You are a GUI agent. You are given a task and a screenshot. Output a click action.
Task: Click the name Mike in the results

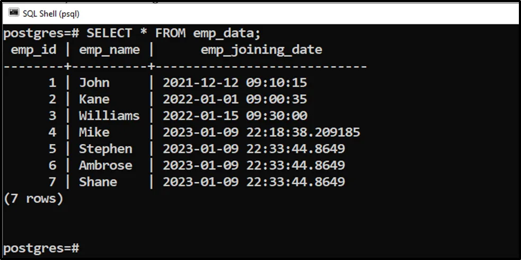point(94,132)
